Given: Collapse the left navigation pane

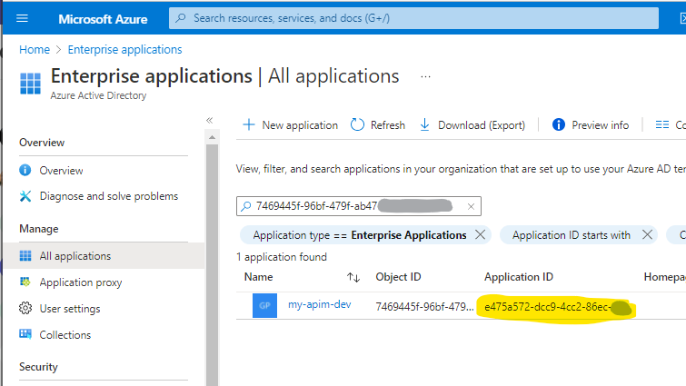Looking at the screenshot, I should (210, 120).
